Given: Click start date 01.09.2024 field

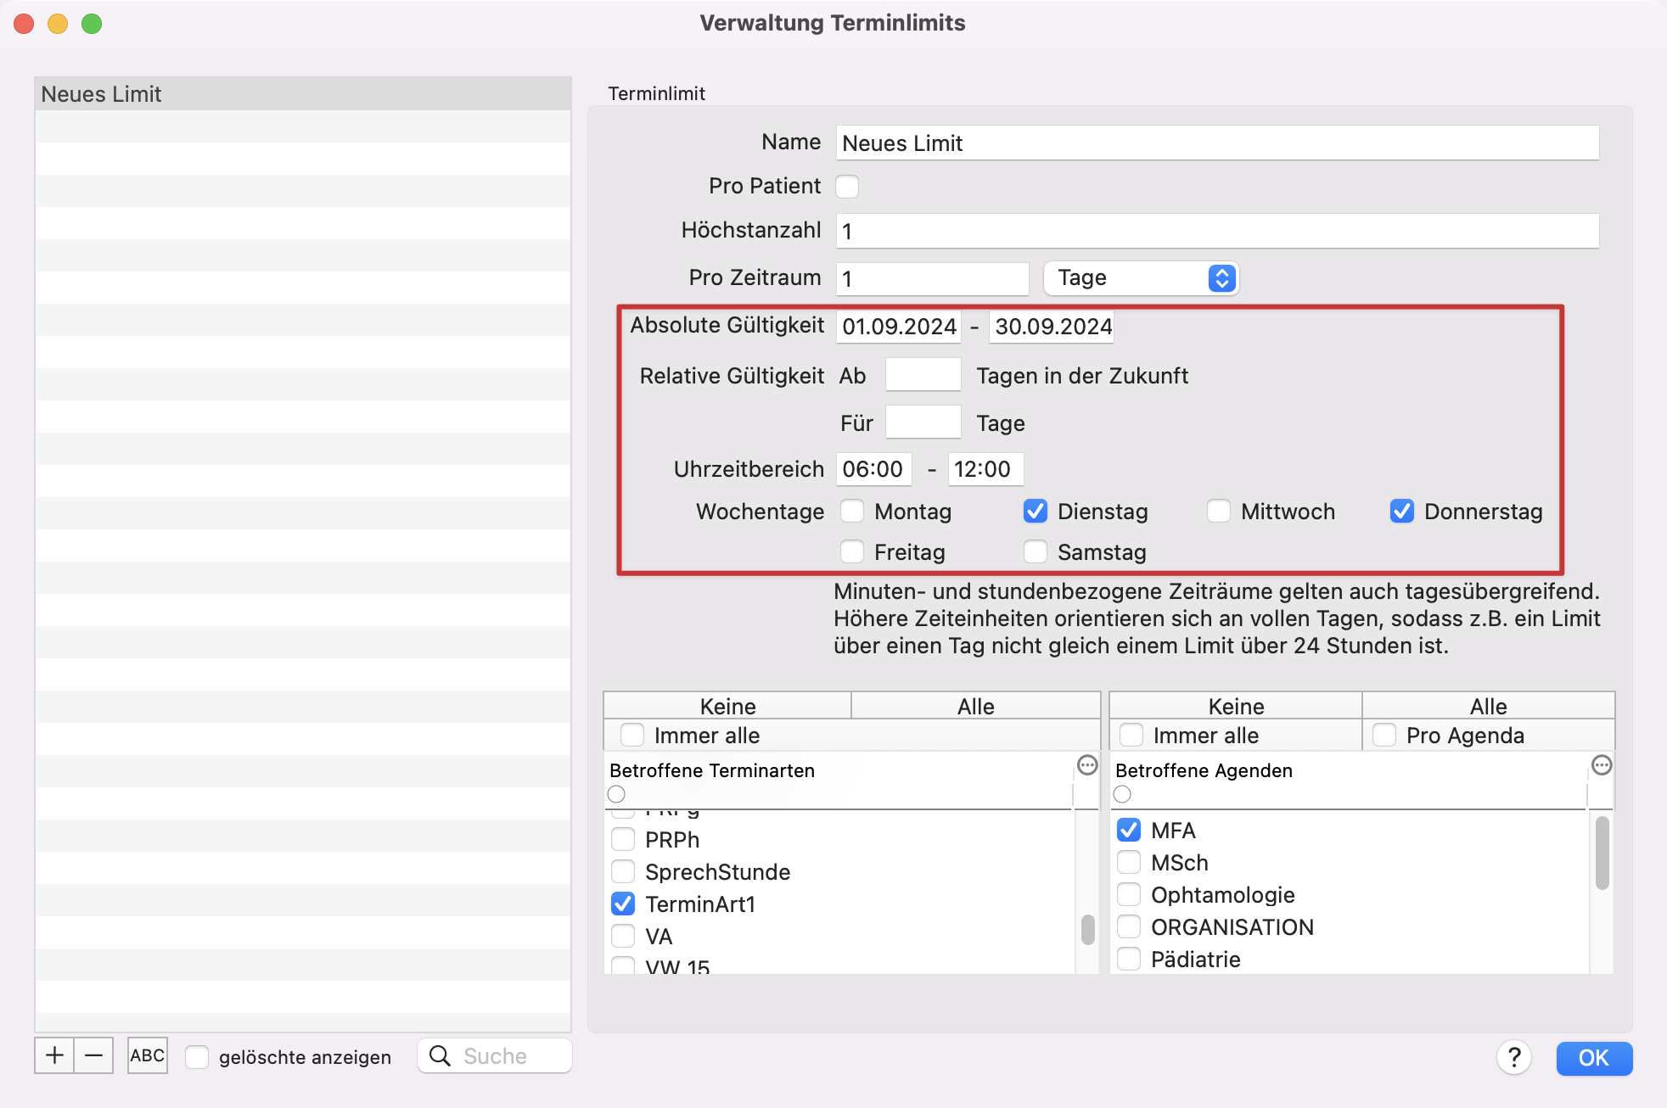Looking at the screenshot, I should pyautogui.click(x=899, y=327).
